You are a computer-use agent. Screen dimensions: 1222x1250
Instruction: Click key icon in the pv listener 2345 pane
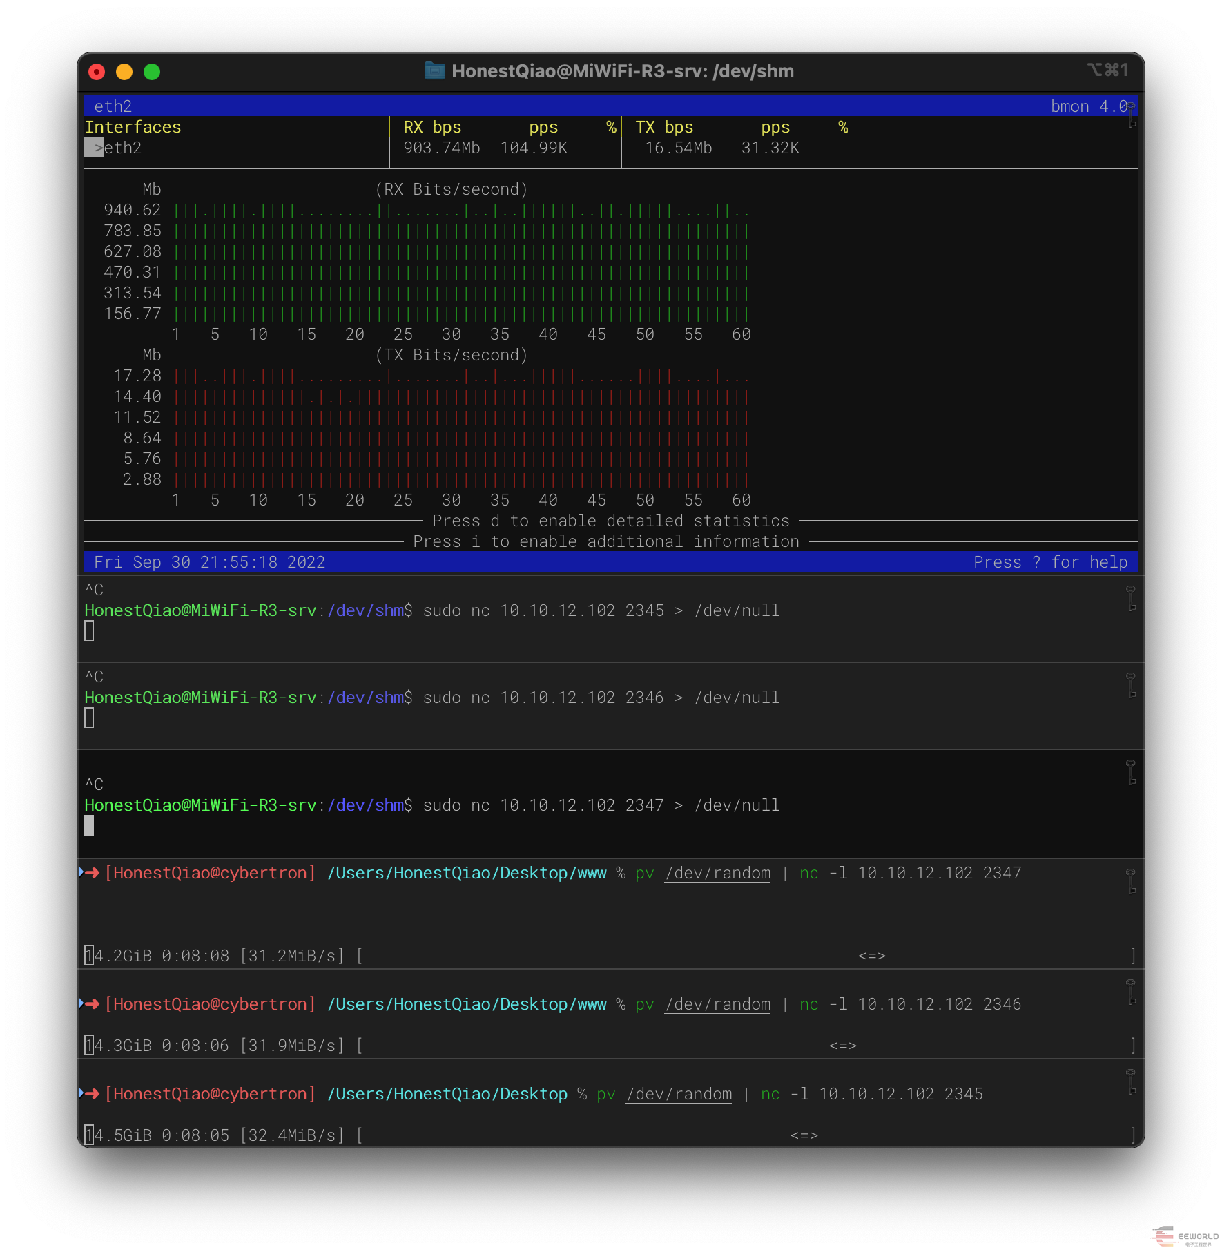[x=1131, y=1081]
